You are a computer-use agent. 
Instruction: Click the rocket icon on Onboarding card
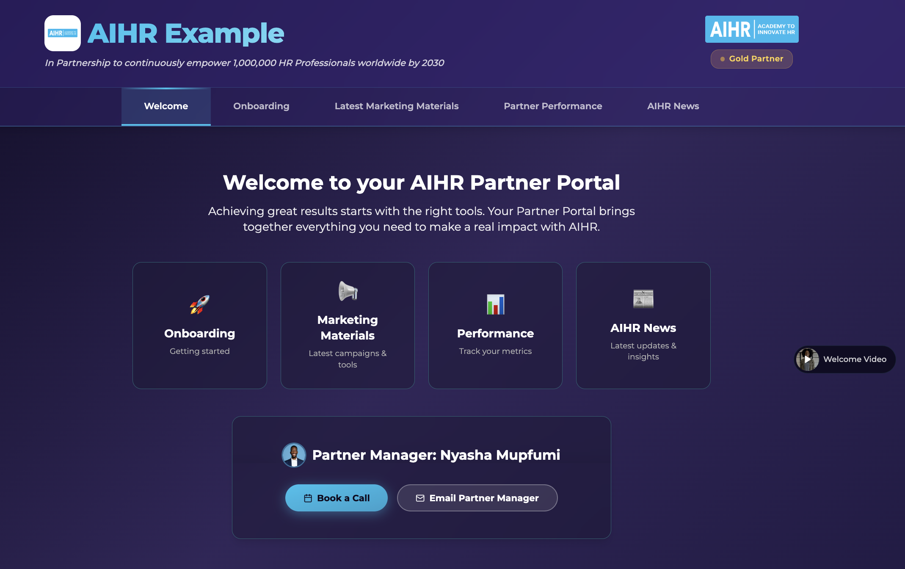coord(199,304)
